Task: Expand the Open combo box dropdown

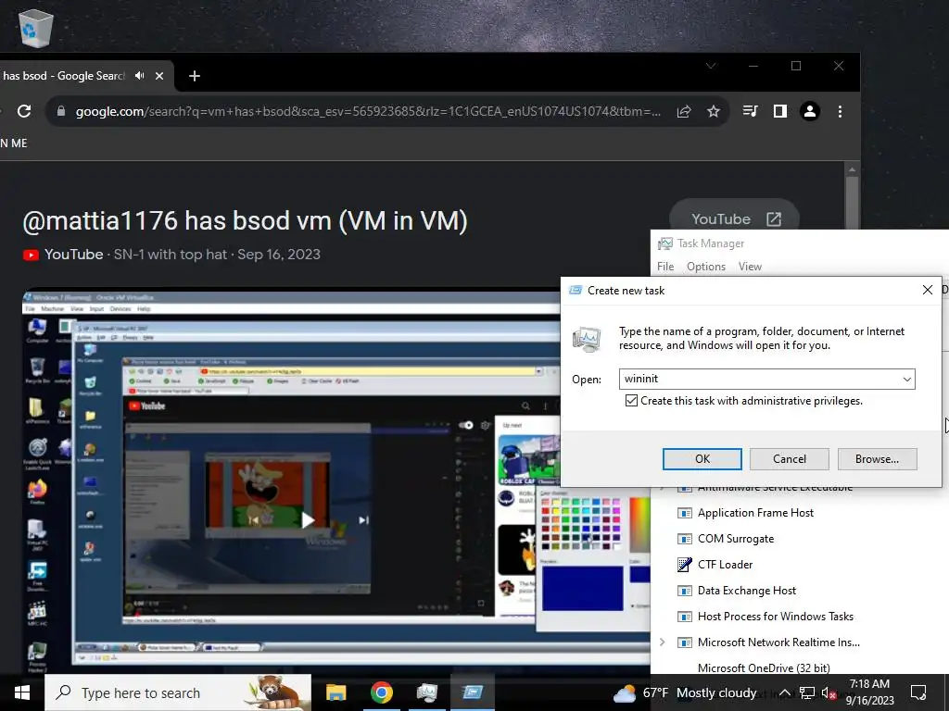Action: click(907, 379)
